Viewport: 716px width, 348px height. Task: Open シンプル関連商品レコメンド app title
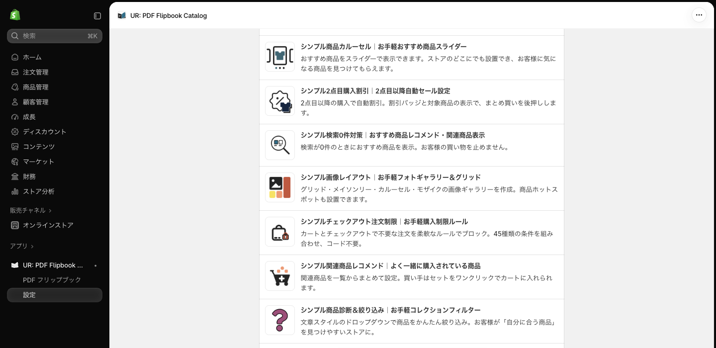click(391, 266)
